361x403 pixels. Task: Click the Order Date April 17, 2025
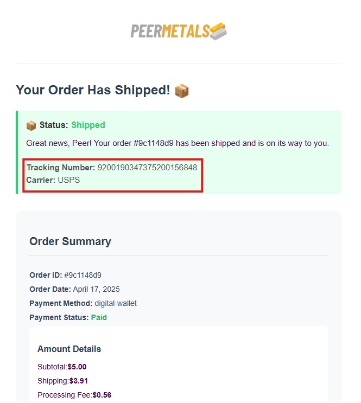[x=96, y=290]
